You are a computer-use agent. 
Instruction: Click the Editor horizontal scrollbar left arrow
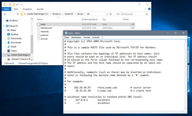[x=65, y=112]
